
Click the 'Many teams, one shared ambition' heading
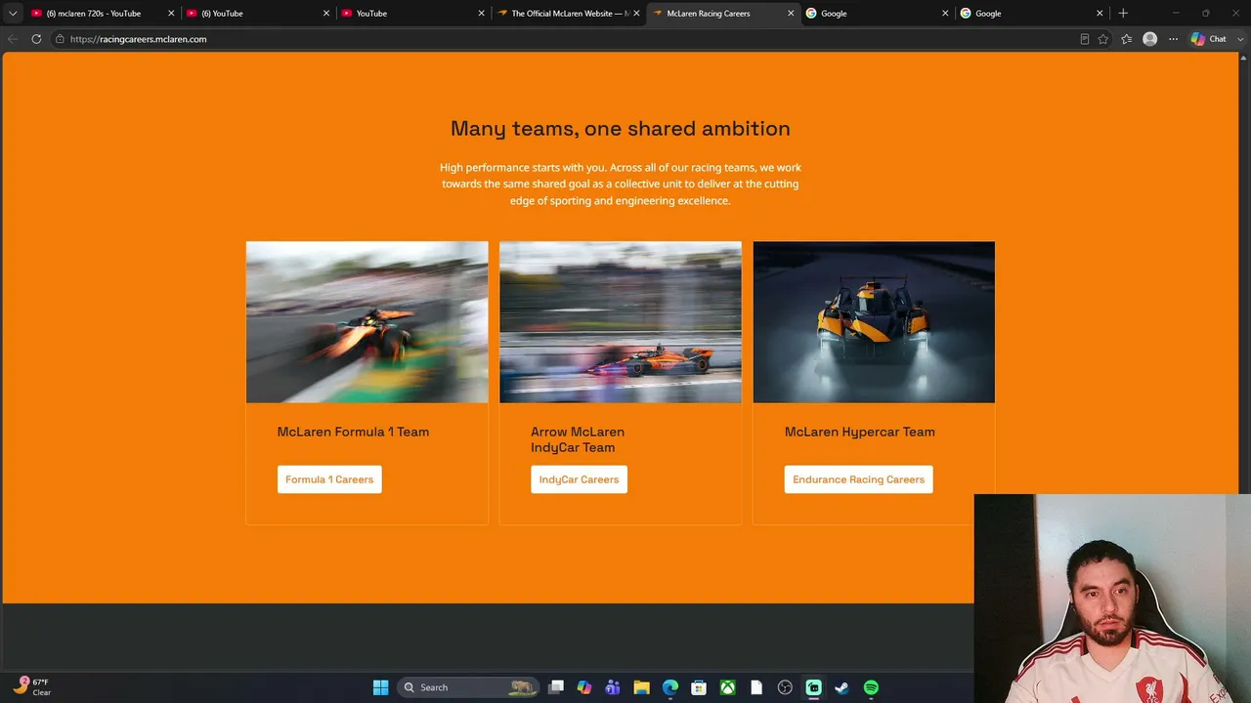click(x=621, y=129)
